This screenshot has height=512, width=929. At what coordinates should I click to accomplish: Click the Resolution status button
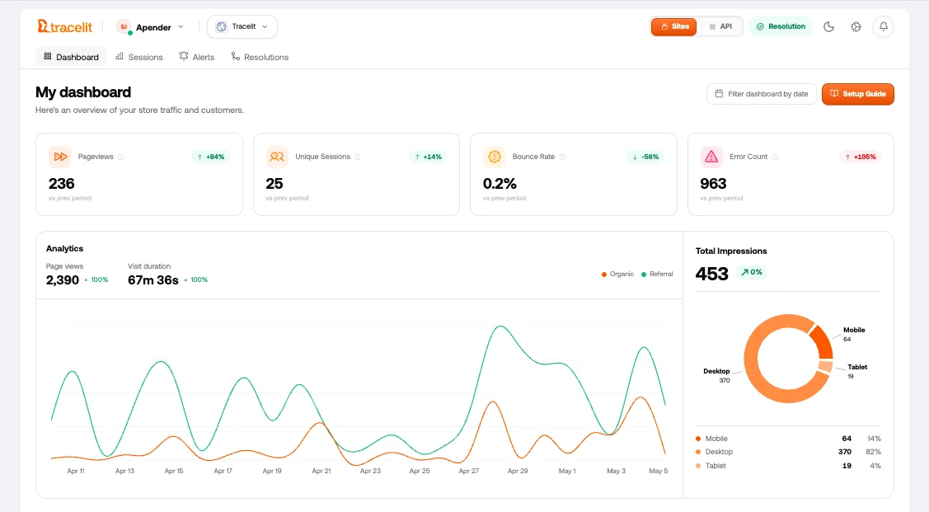[x=781, y=26]
